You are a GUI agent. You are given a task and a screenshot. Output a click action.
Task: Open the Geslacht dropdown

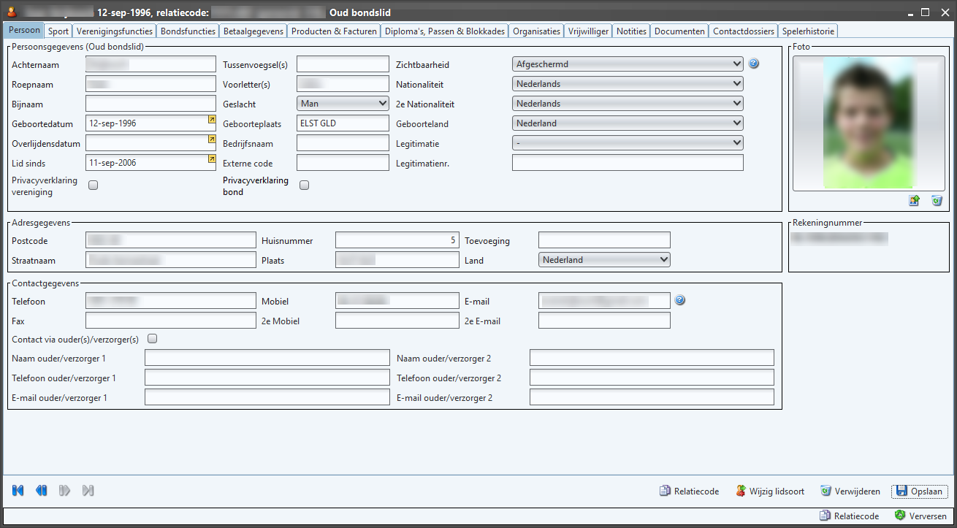343,104
